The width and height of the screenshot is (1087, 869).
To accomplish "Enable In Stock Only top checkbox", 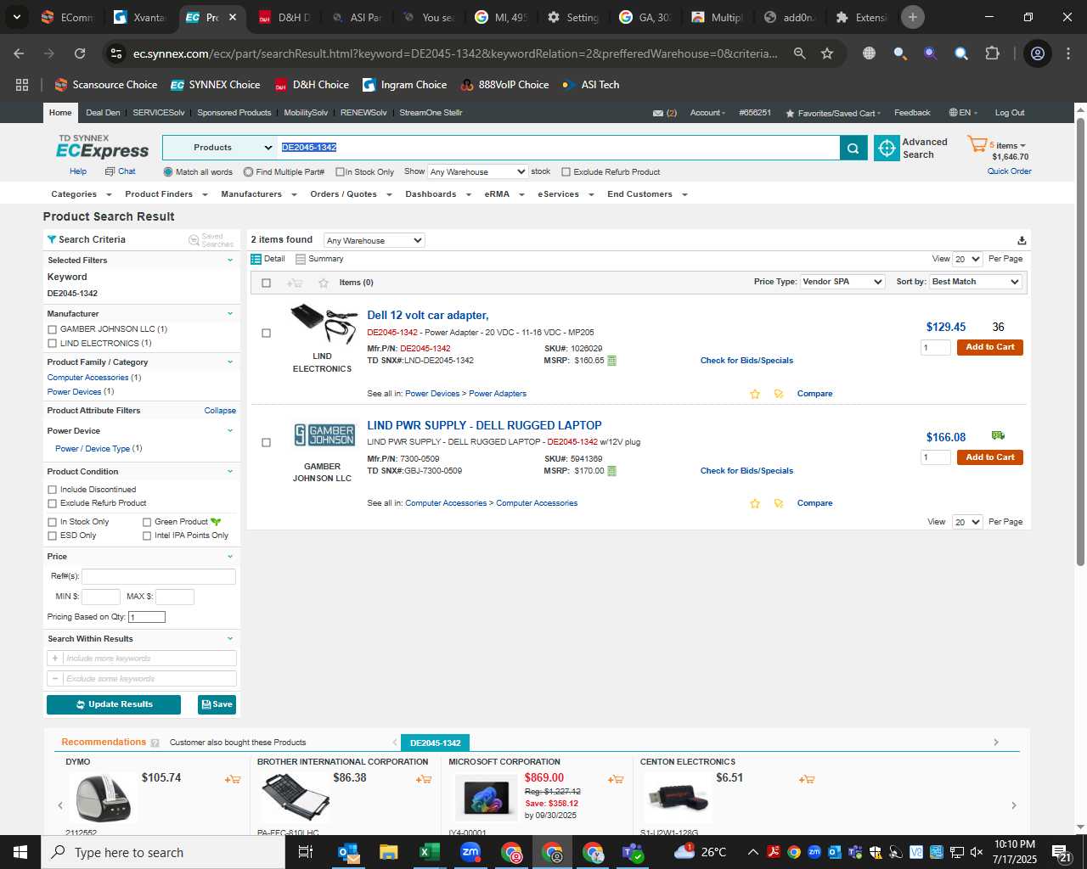I will click(340, 172).
